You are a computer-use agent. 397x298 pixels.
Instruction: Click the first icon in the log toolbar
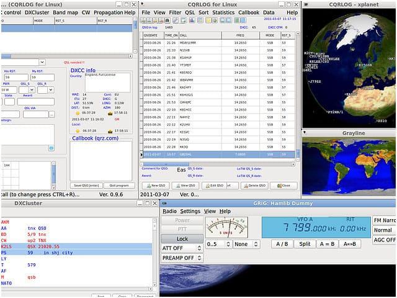tap(143, 20)
